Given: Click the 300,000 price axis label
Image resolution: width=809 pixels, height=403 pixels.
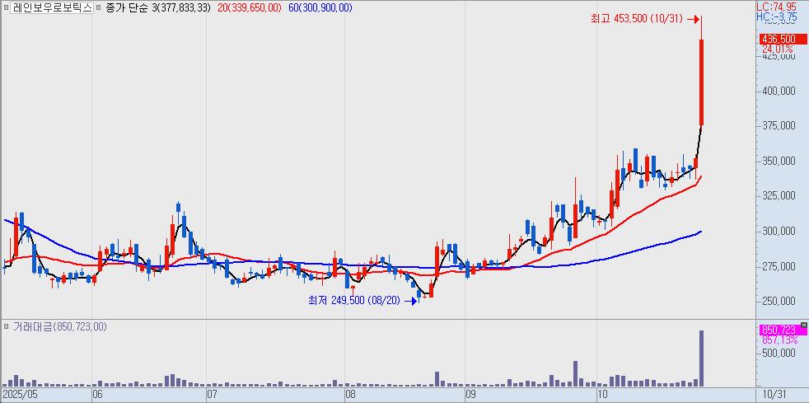Looking at the screenshot, I should [x=778, y=232].
